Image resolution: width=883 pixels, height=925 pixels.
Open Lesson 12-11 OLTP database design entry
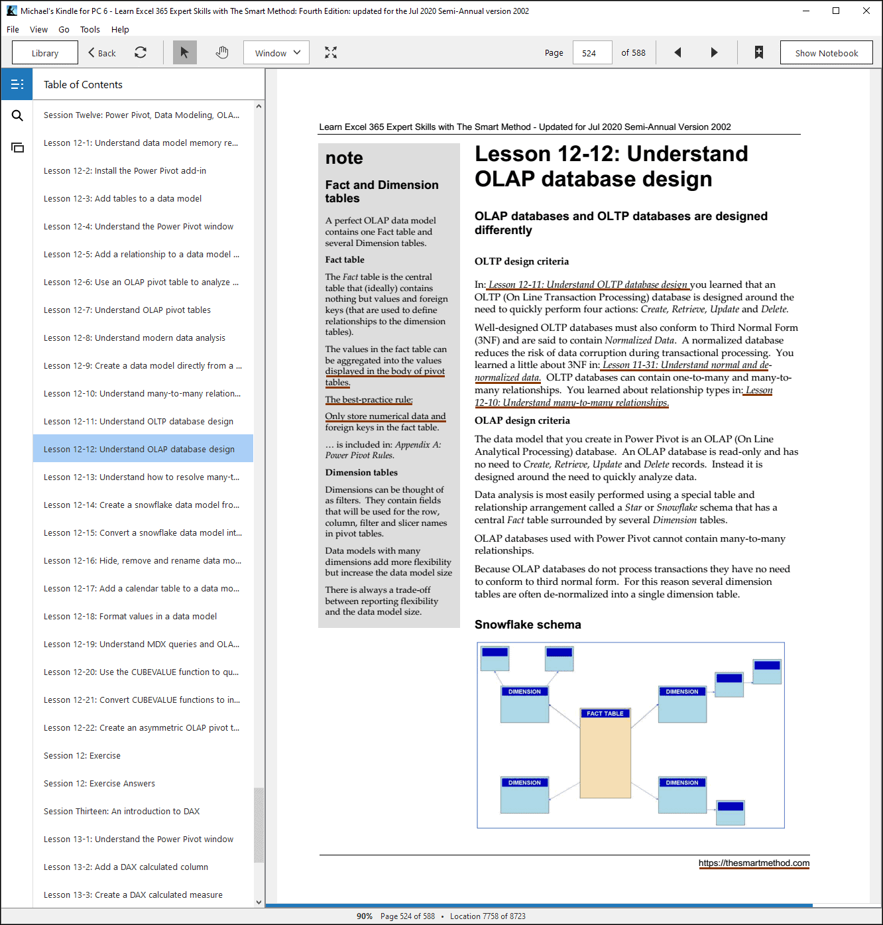[143, 421]
